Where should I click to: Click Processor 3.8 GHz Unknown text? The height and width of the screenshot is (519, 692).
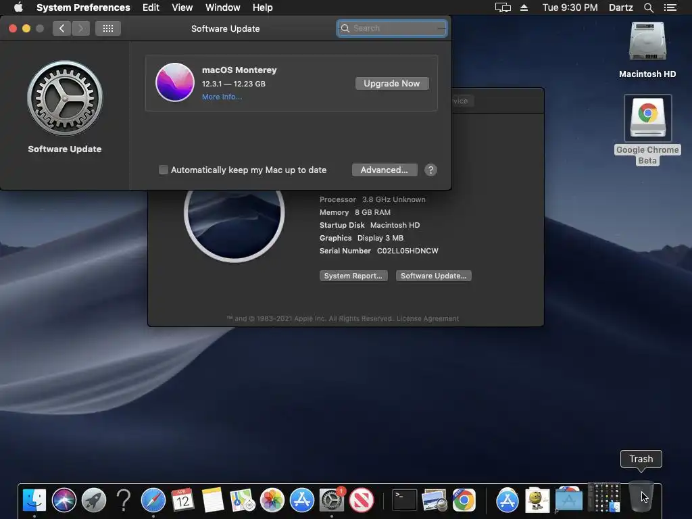coord(372,199)
